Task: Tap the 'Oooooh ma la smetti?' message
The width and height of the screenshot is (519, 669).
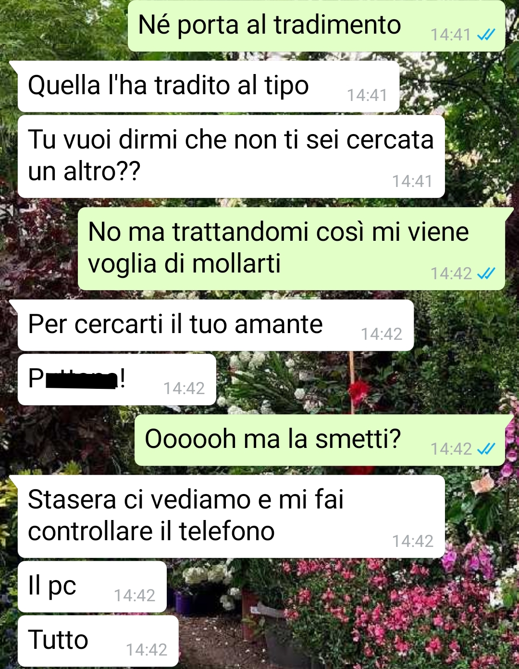Action: pos(320,440)
